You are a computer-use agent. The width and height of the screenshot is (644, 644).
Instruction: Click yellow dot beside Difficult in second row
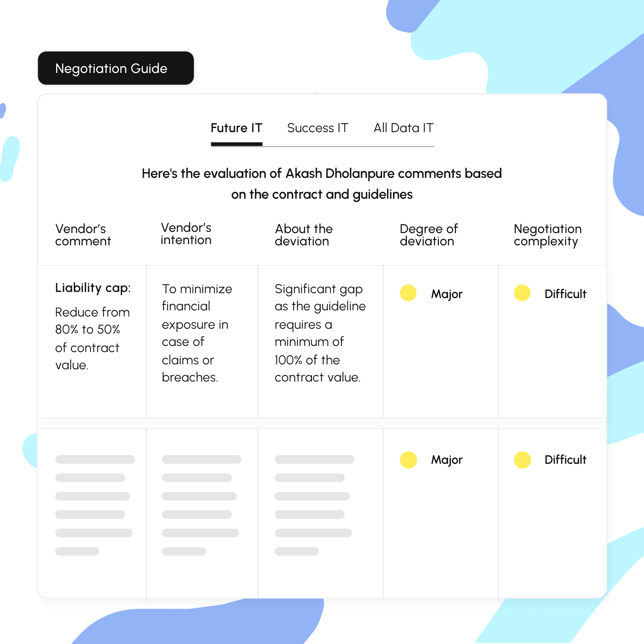(522, 460)
